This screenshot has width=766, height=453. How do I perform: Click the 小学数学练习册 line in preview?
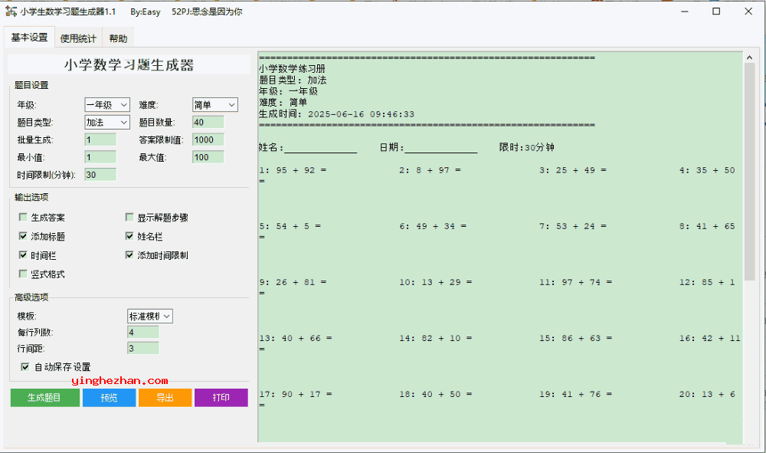click(292, 69)
